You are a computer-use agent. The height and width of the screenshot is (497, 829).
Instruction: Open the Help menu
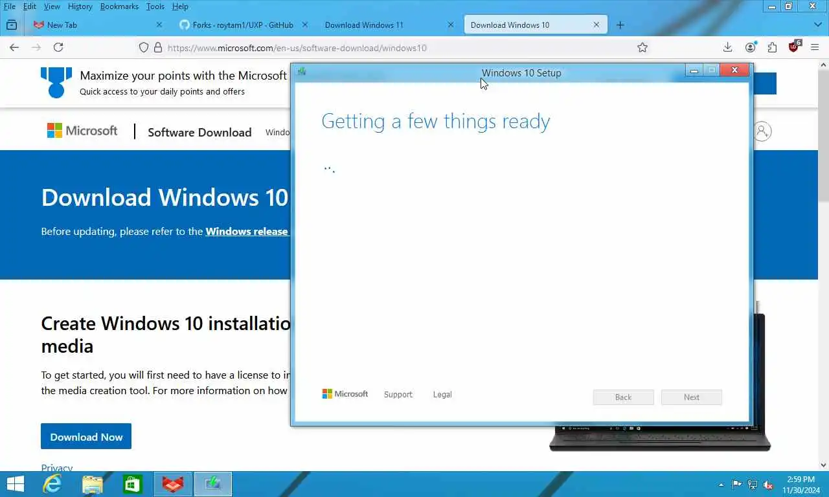click(180, 6)
